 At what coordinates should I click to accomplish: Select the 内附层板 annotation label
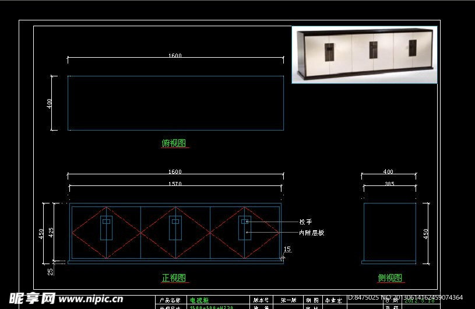pyautogui.click(x=312, y=233)
